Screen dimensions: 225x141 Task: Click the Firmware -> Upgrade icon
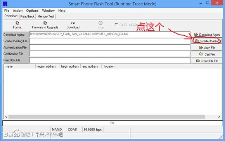click(45, 25)
